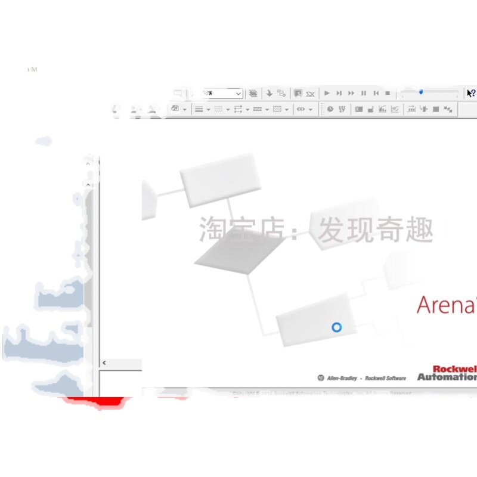Image resolution: width=477 pixels, height=477 pixels.
Task: Expand the arrow style dropdown arrow
Action: click(247, 110)
